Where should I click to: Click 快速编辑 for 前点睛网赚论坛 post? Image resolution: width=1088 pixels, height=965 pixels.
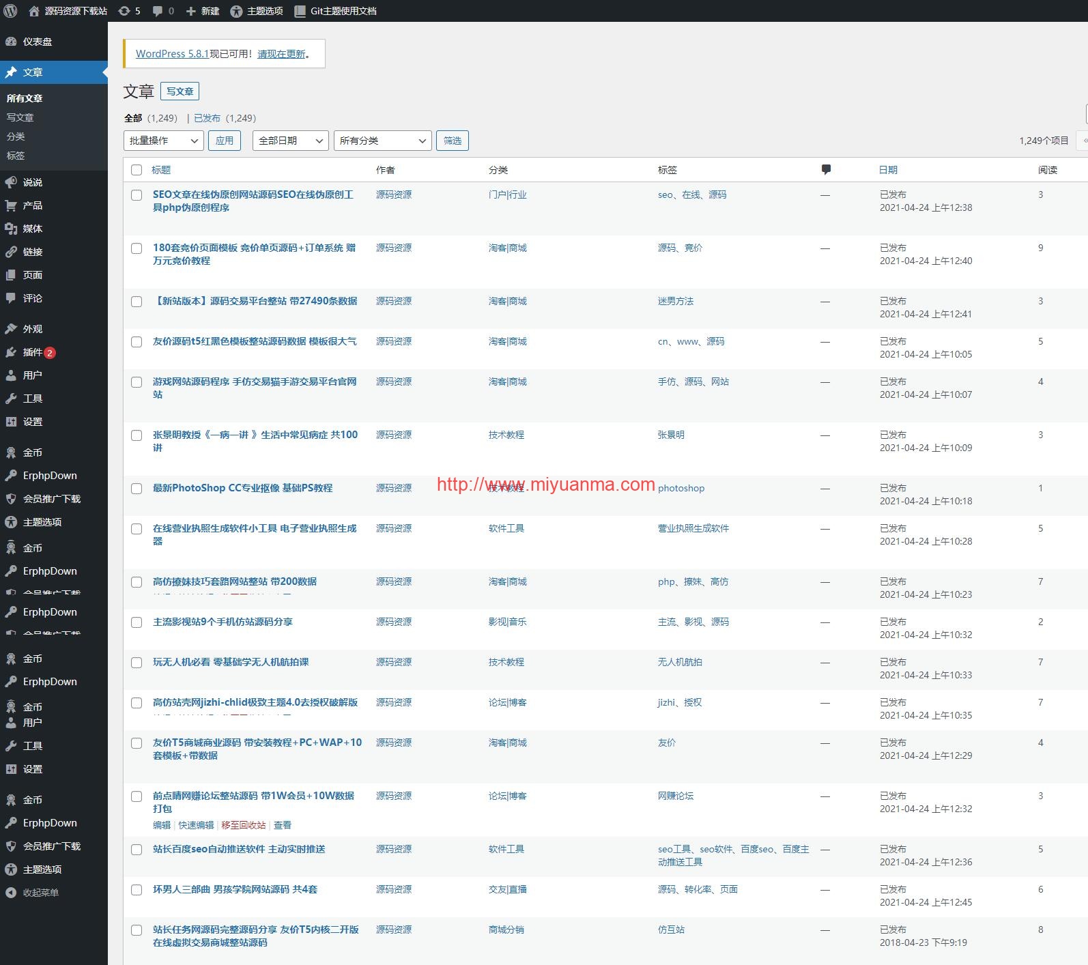pyautogui.click(x=196, y=825)
